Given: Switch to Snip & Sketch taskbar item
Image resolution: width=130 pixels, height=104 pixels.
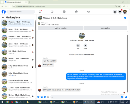Looking at the screenshot, I should (x=89, y=102).
